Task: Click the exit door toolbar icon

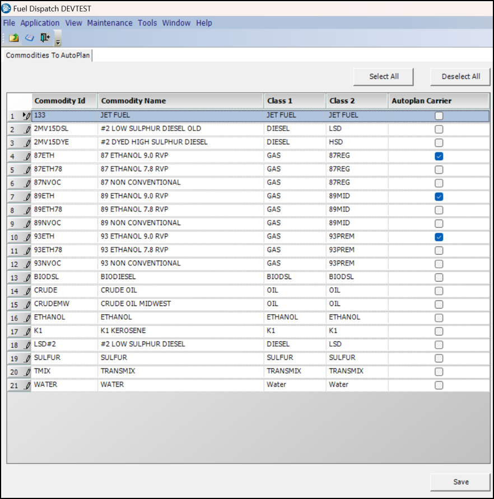Action: coord(45,38)
